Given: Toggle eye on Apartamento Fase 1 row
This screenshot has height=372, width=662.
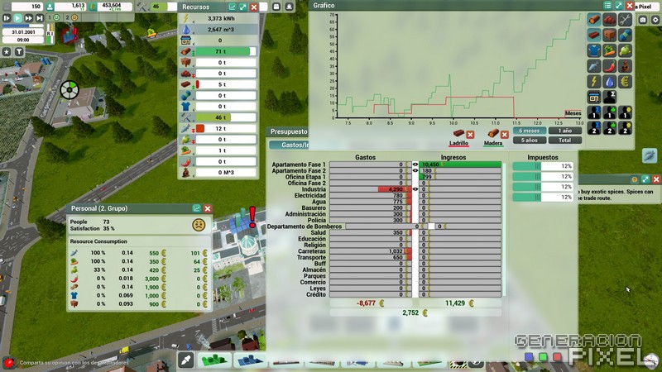Looking at the screenshot, I should pyautogui.click(x=415, y=165).
